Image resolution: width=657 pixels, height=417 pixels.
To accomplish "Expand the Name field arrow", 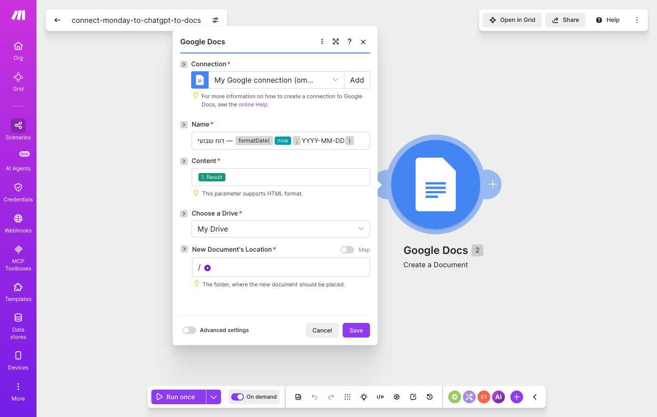I will click(x=184, y=125).
